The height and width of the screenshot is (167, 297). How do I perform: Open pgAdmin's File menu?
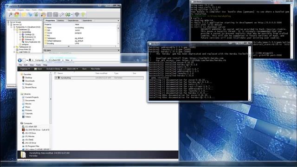click(9, 10)
